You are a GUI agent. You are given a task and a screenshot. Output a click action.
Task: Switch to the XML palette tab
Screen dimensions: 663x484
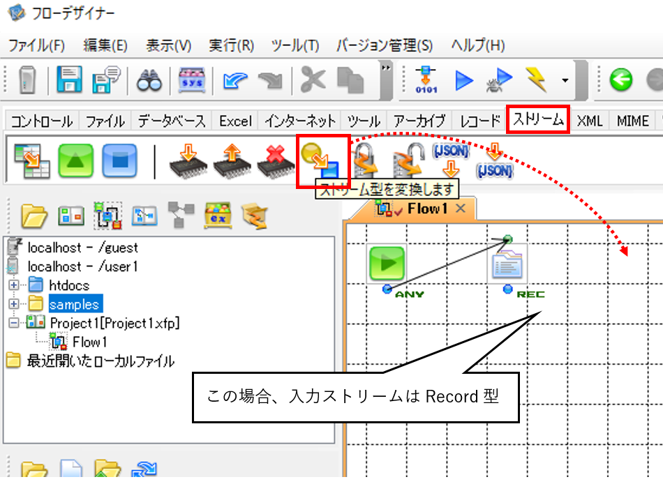point(590,121)
